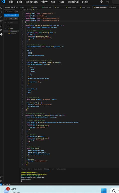The width and height of the screenshot is (119, 193).
Task: Open Run and Debug view
Action: [x=1, y=26]
